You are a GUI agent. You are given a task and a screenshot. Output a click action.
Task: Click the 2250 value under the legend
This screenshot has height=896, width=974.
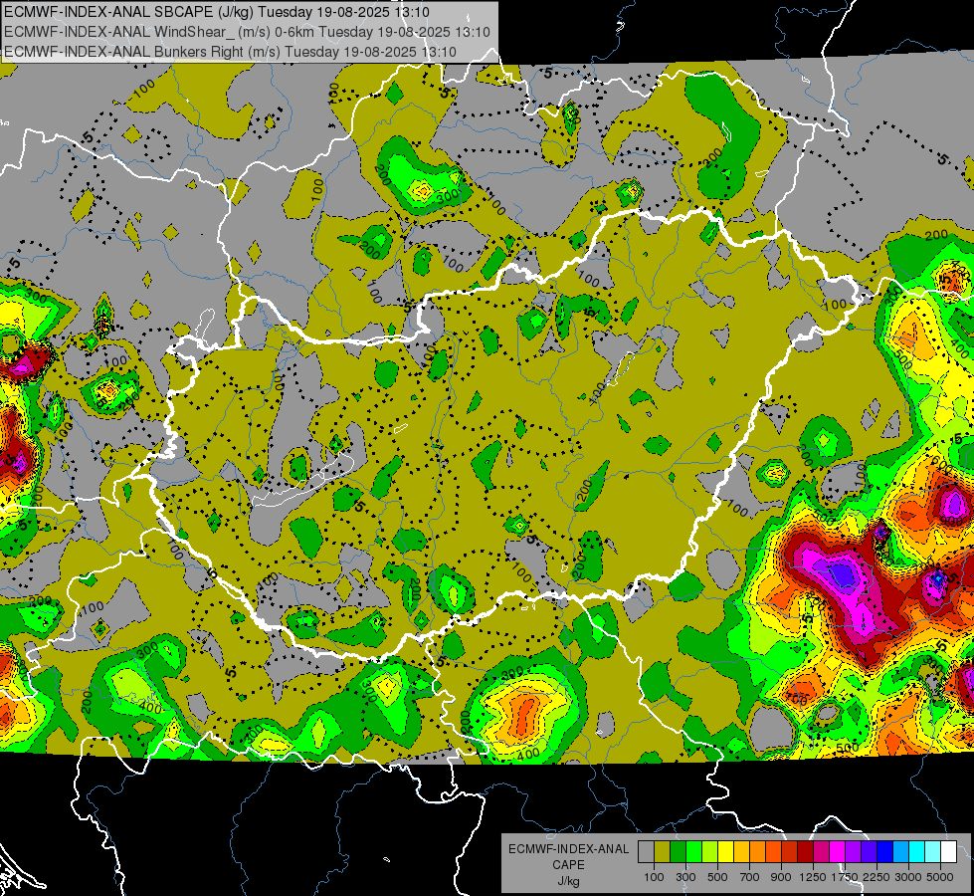point(877,877)
